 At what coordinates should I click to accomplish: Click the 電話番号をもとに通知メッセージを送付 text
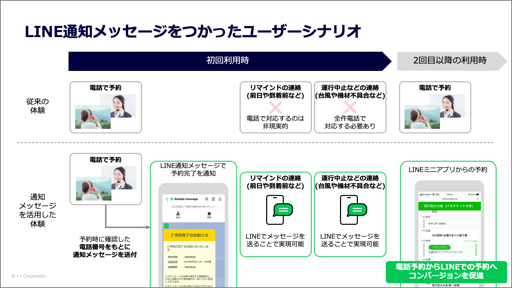[x=105, y=251]
